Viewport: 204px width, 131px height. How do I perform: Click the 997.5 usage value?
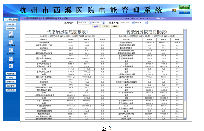pos(102,58)
